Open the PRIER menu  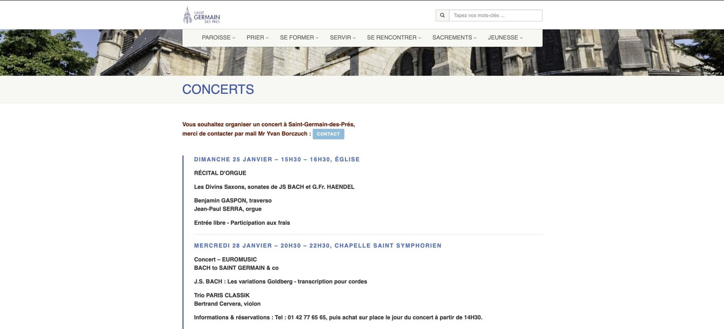(x=257, y=38)
